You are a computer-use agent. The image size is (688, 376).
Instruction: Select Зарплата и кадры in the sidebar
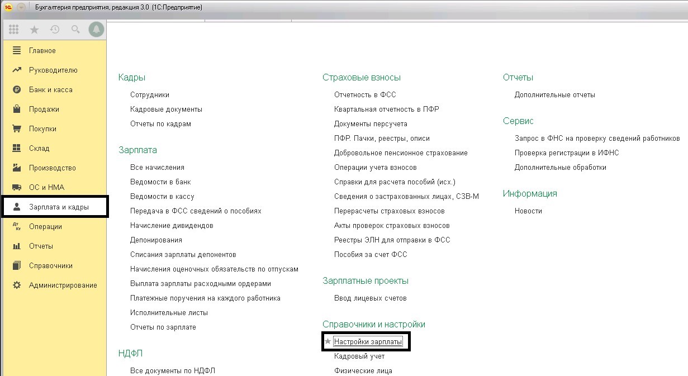(x=59, y=207)
